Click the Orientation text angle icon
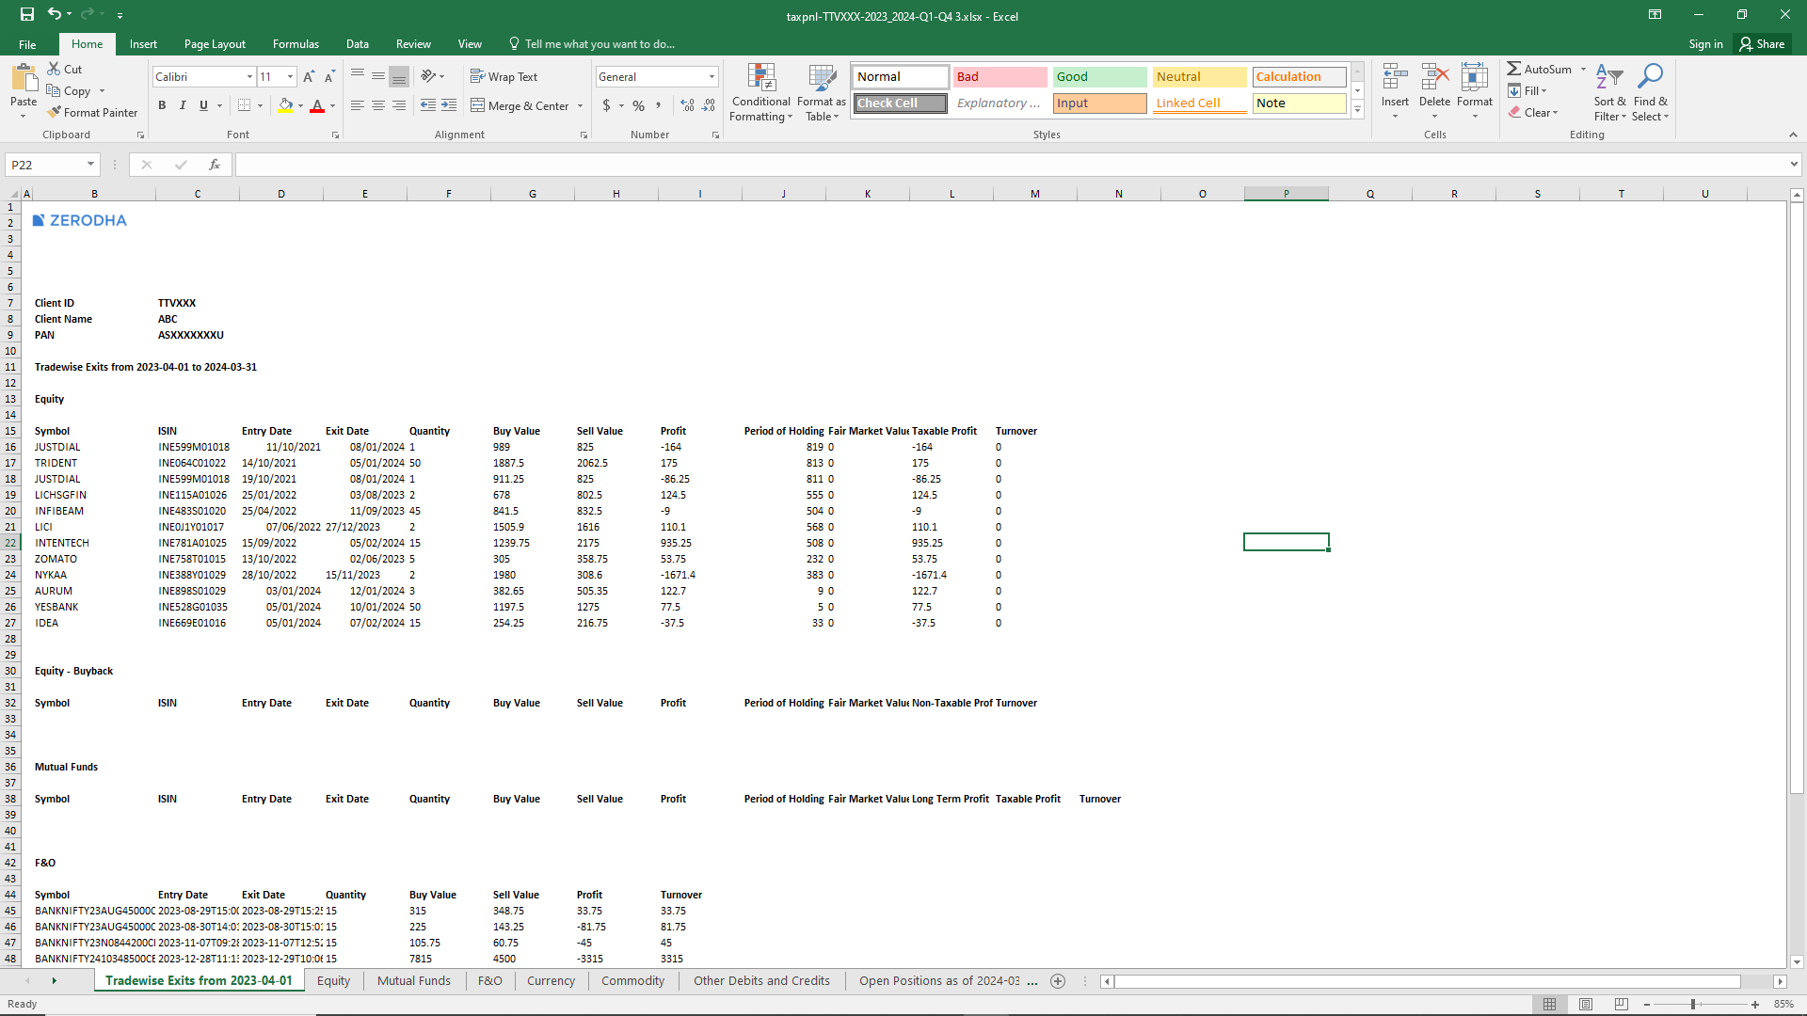Viewport: 1807px width, 1016px height. coord(428,76)
